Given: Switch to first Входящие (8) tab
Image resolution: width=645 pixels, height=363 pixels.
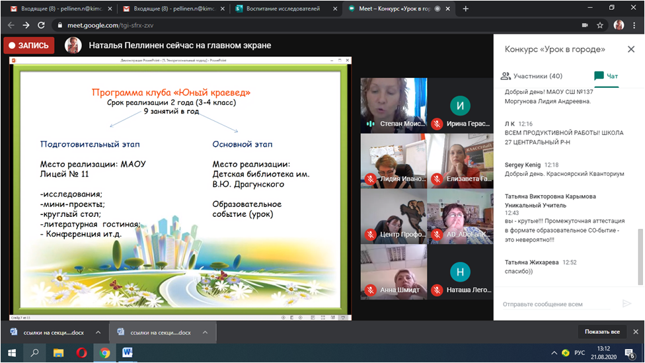Looking at the screenshot, I should [x=61, y=9].
